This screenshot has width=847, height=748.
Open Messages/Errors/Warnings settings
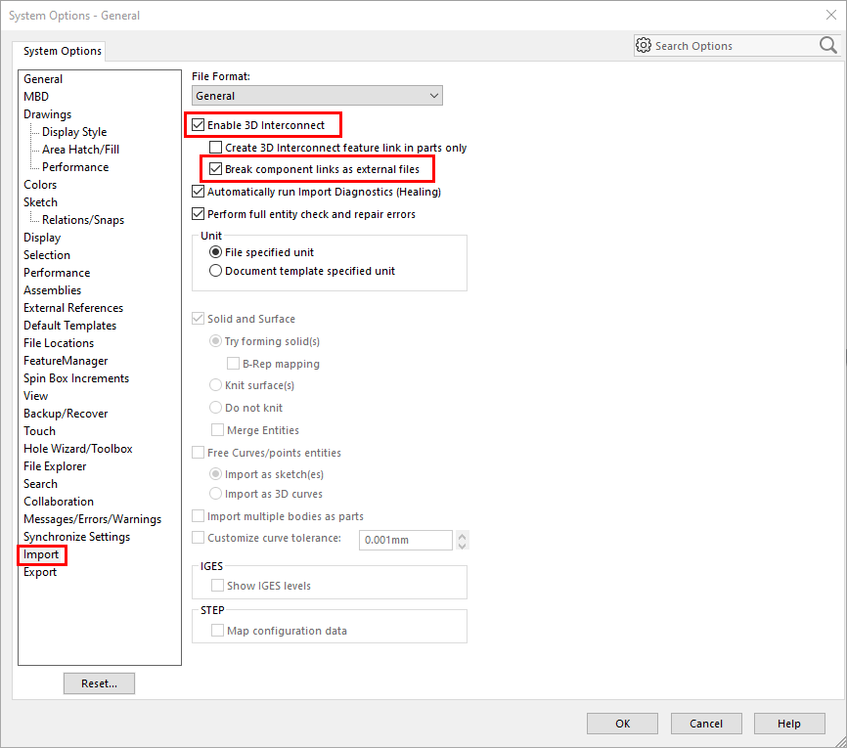[x=92, y=519]
